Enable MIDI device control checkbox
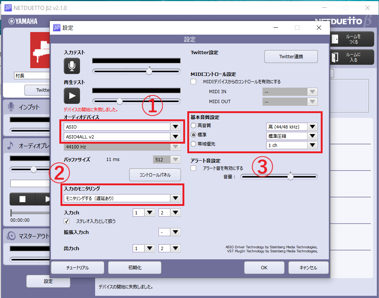The image size is (379, 298). 193,82
